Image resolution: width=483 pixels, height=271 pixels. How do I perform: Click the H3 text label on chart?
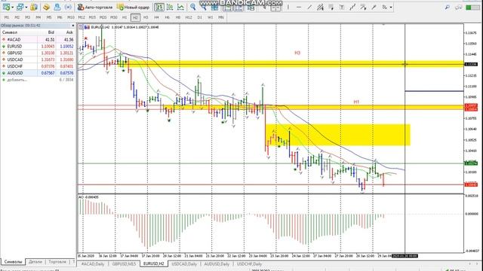click(x=297, y=53)
